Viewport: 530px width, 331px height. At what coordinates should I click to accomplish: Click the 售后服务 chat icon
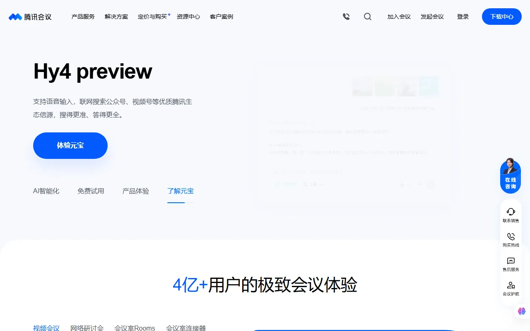point(511,261)
